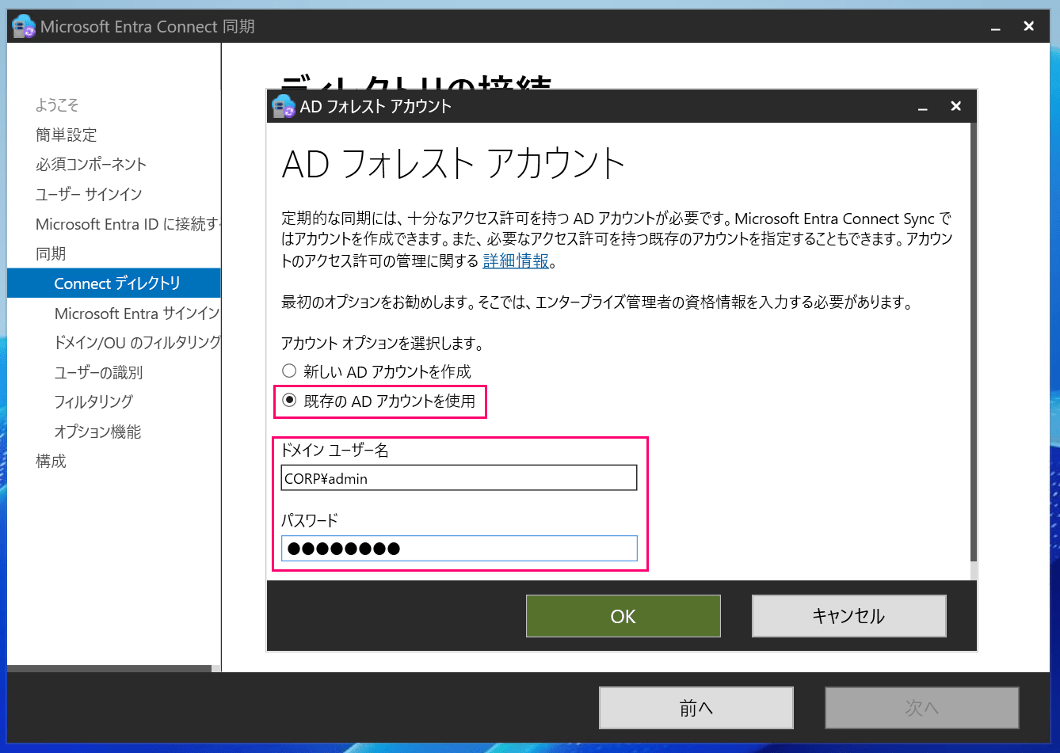Click the キャンセル button

point(848,616)
